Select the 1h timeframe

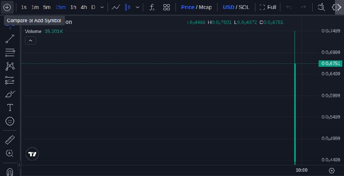coord(73,7)
